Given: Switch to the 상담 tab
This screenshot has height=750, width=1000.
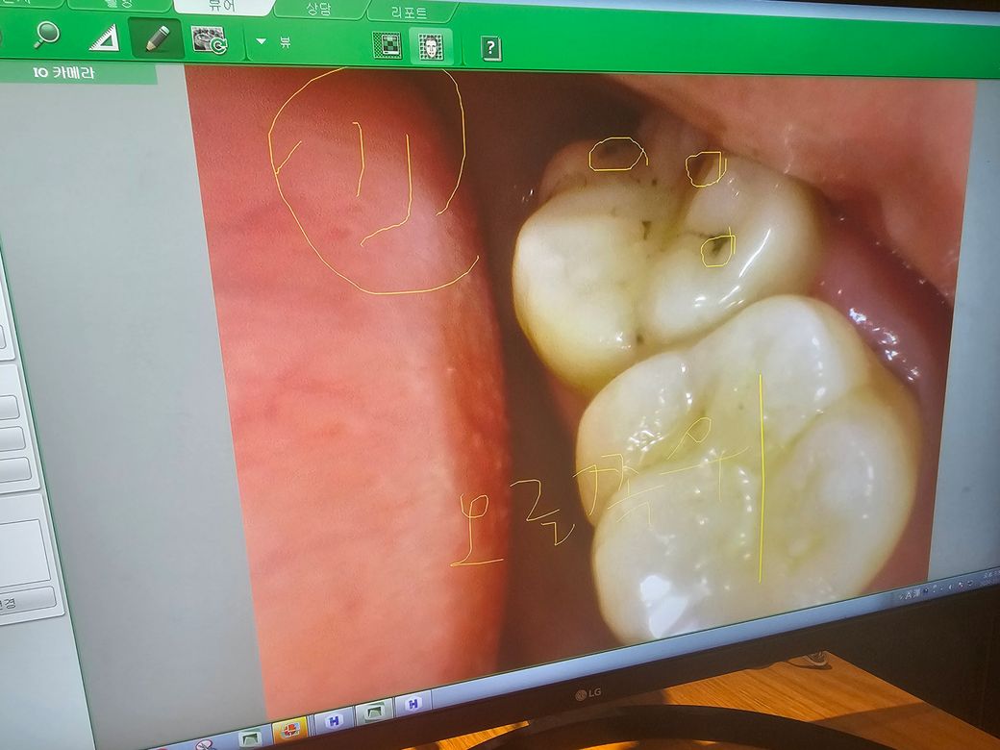Looking at the screenshot, I should (x=318, y=9).
